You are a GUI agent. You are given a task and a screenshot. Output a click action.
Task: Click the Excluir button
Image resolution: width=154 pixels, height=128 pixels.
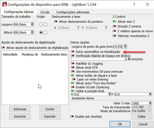[x=50, y=109]
